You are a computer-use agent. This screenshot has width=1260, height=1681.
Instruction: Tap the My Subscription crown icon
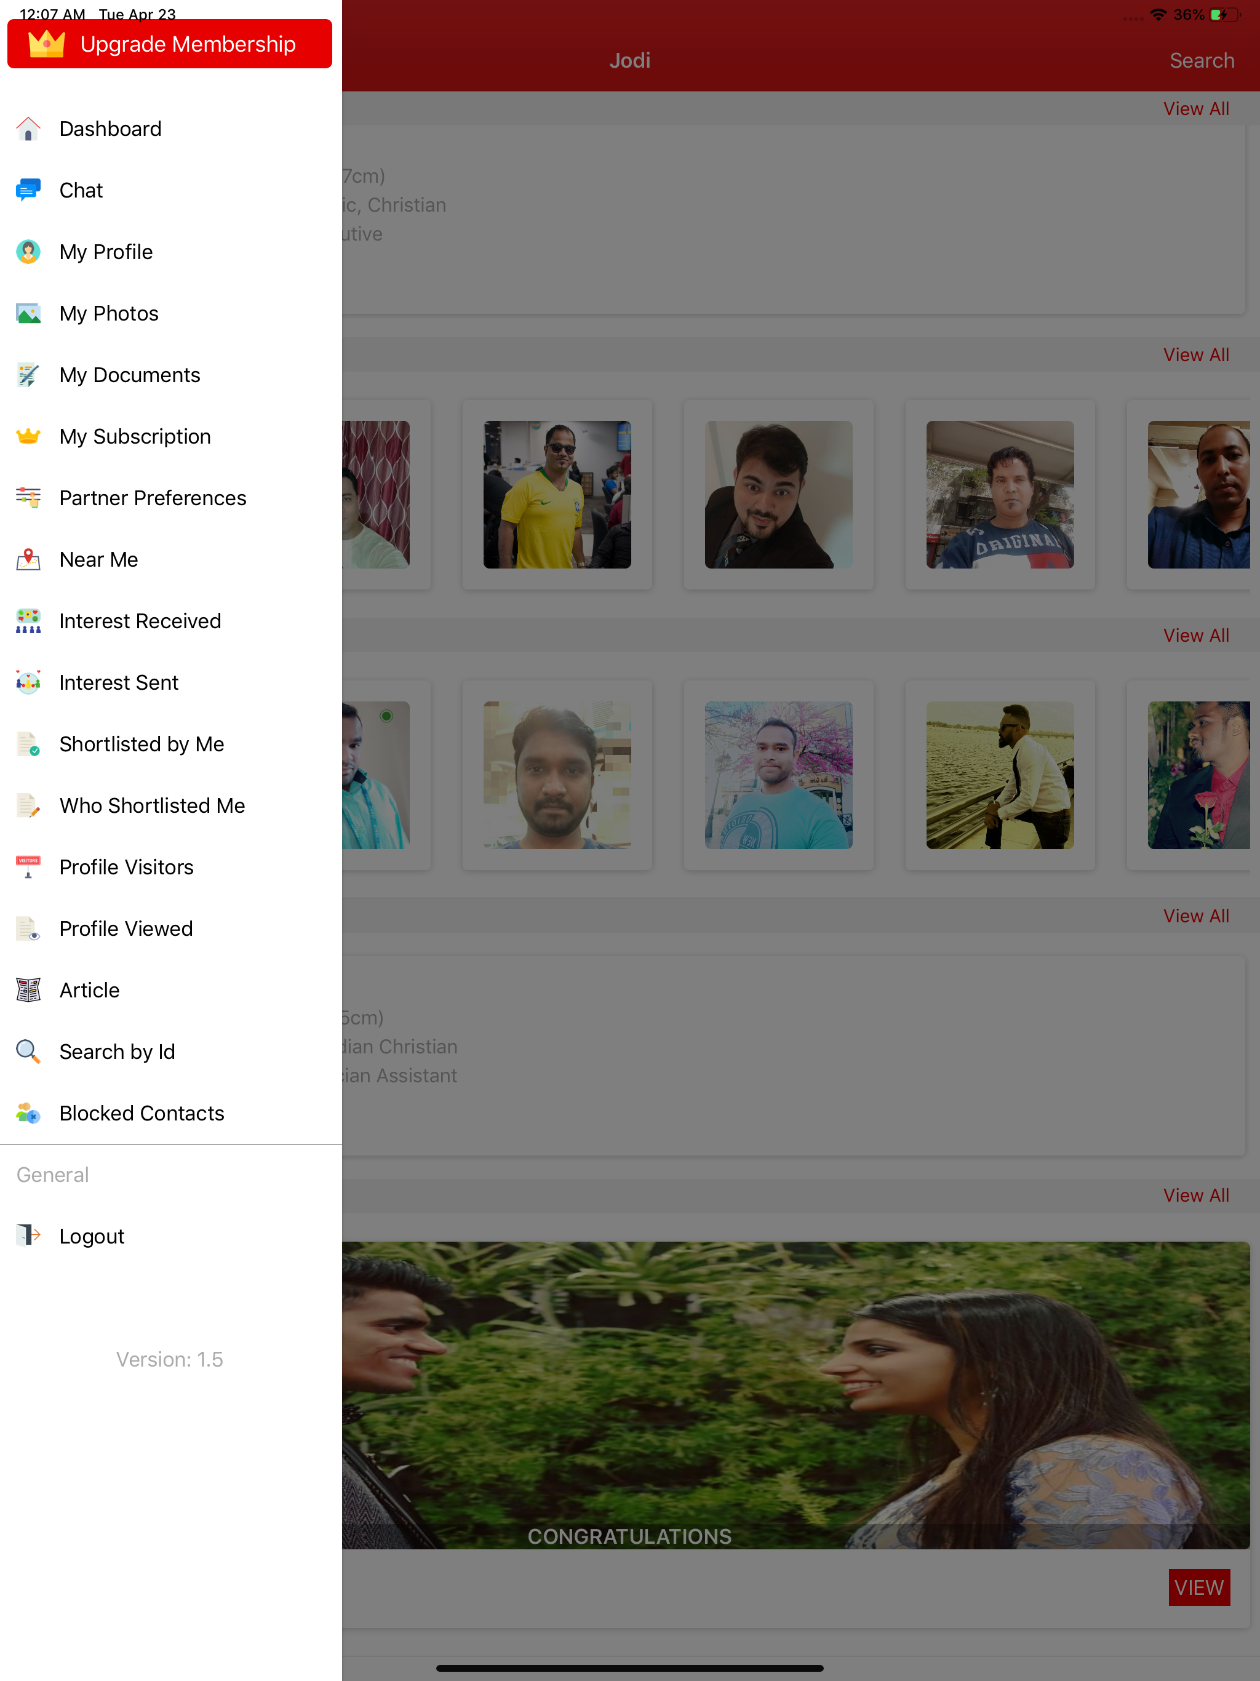tap(28, 436)
